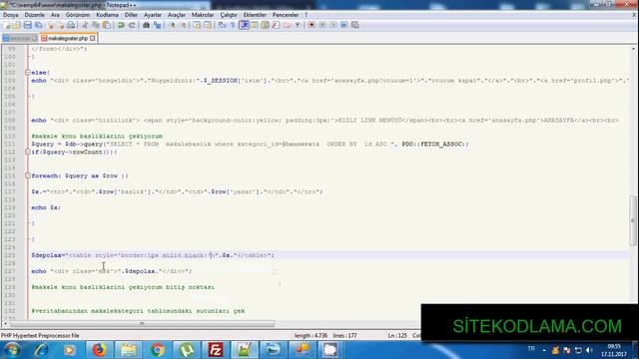Collapse the if($query->rowCount()) fold marker
Screen dimensions: 639x359
[x=27, y=152]
